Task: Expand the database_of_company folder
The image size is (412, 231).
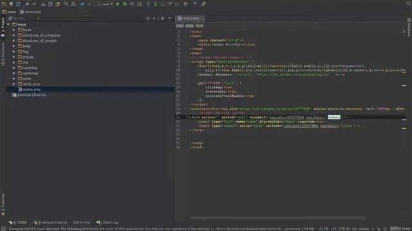Action: [x=14, y=35]
